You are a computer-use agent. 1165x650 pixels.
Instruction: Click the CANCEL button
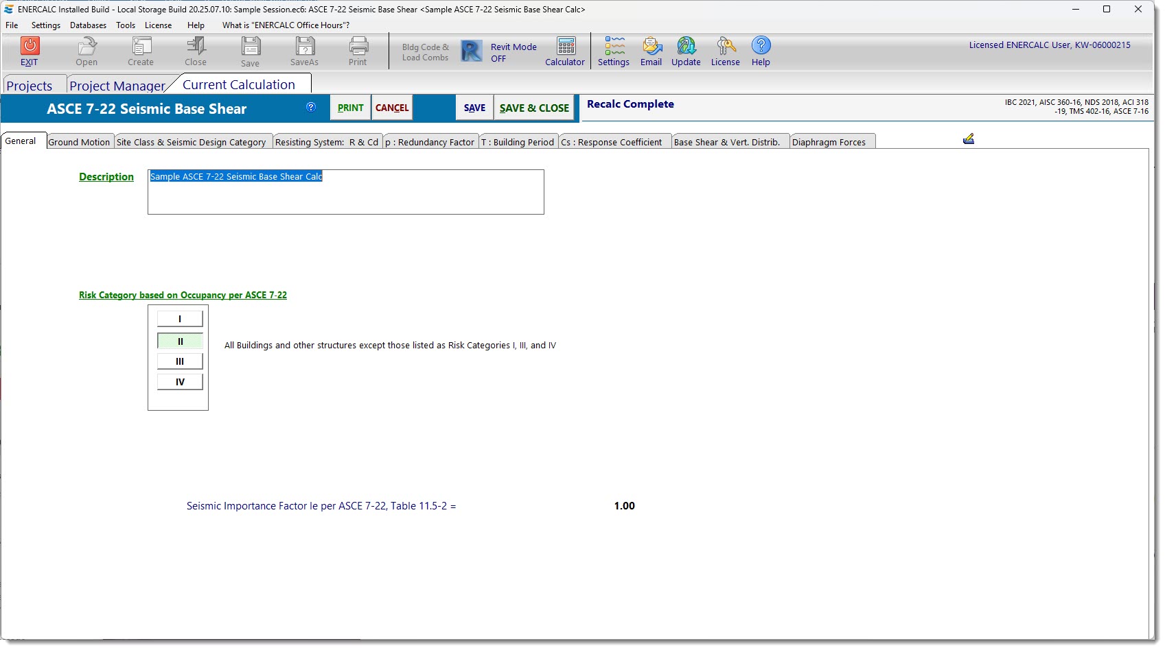pos(392,108)
